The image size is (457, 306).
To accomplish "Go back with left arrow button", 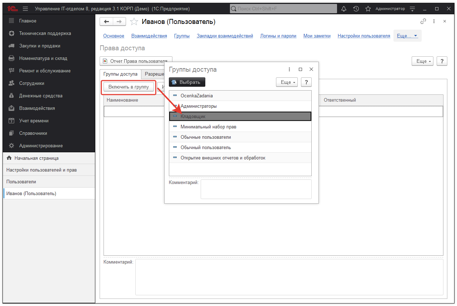I will [x=106, y=22].
